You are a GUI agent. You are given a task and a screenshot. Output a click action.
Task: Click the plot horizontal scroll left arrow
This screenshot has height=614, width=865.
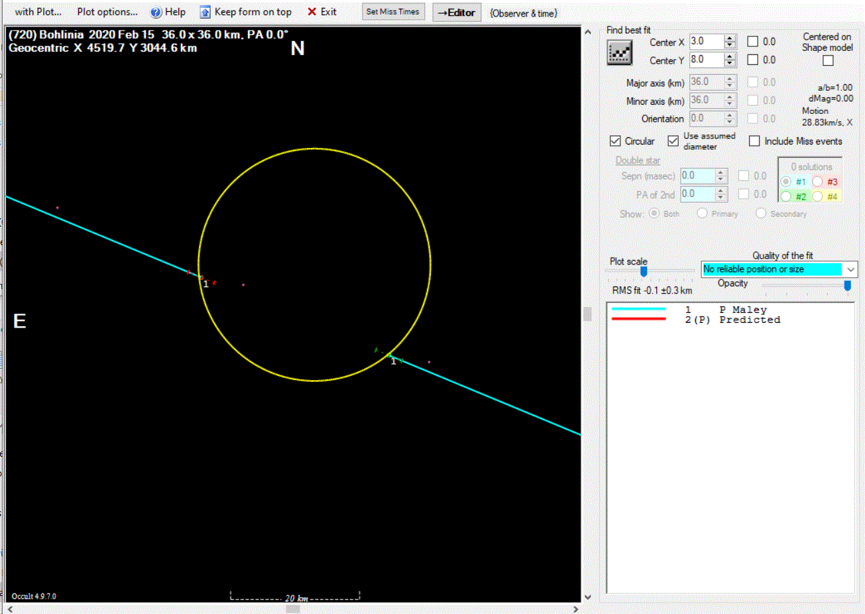click(x=11, y=609)
